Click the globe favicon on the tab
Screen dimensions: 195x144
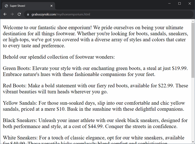[6, 6]
